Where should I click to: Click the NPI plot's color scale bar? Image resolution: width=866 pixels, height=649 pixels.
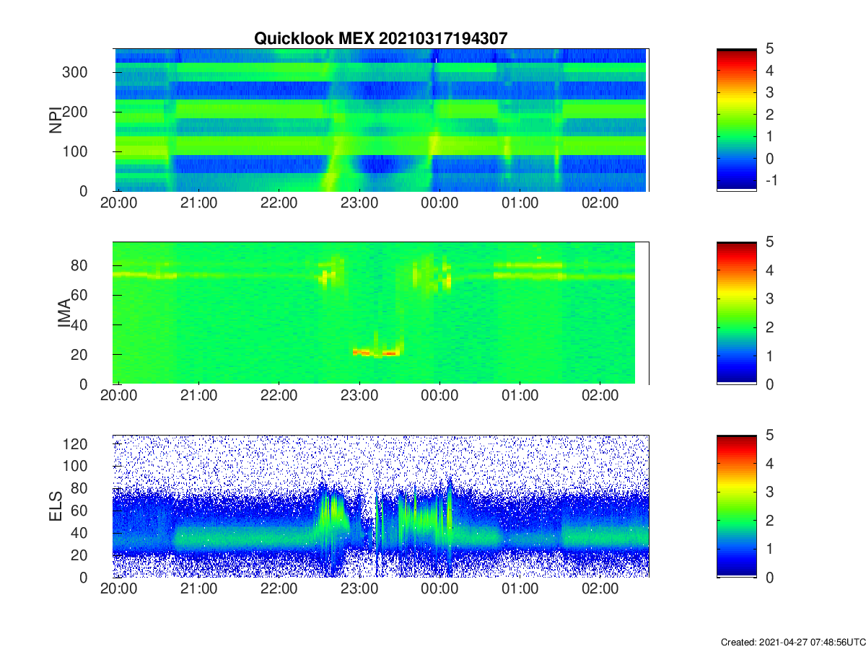(737, 120)
